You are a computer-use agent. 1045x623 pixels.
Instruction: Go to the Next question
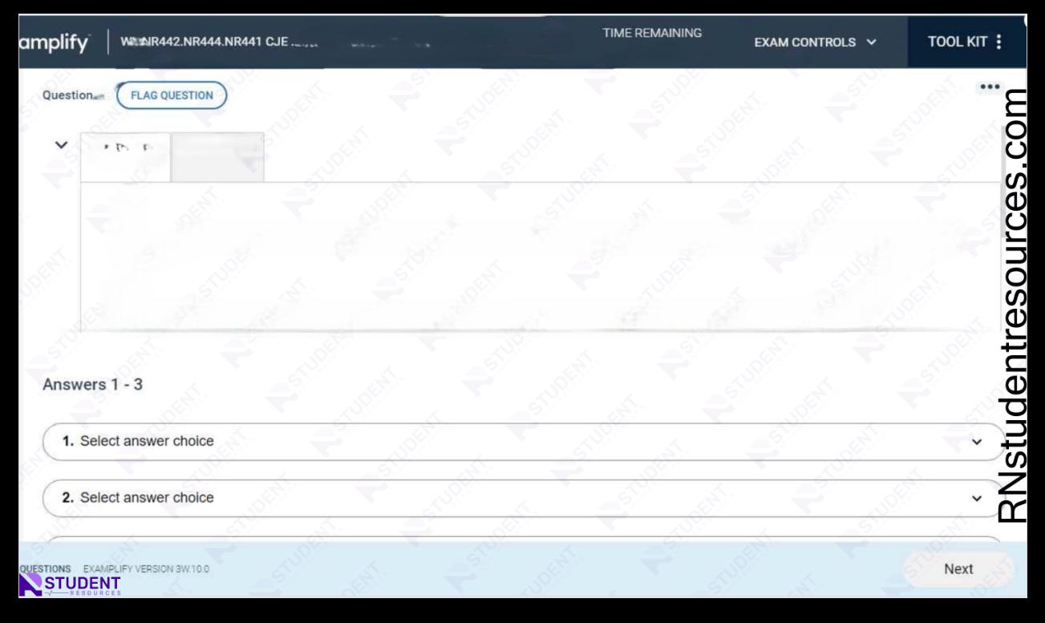958,569
